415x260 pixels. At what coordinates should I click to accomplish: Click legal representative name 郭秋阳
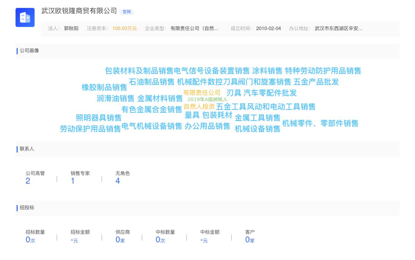coord(71,29)
